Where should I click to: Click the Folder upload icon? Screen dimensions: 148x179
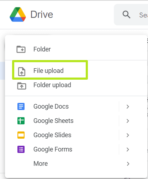click(x=22, y=86)
